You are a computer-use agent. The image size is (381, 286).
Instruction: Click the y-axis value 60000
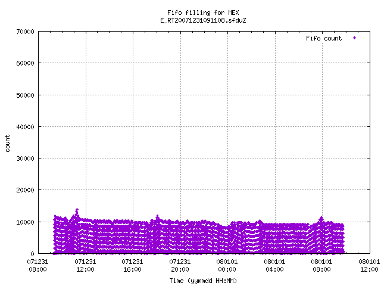tap(25, 63)
